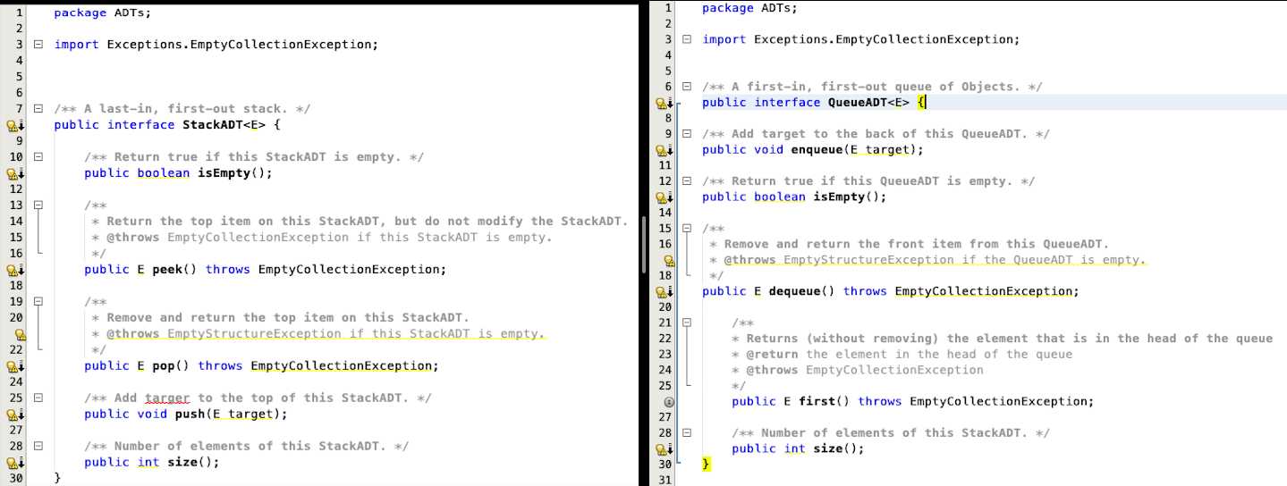Click the hint icon on the dequeue() method line
The image size is (1287, 486).
pyautogui.click(x=665, y=291)
